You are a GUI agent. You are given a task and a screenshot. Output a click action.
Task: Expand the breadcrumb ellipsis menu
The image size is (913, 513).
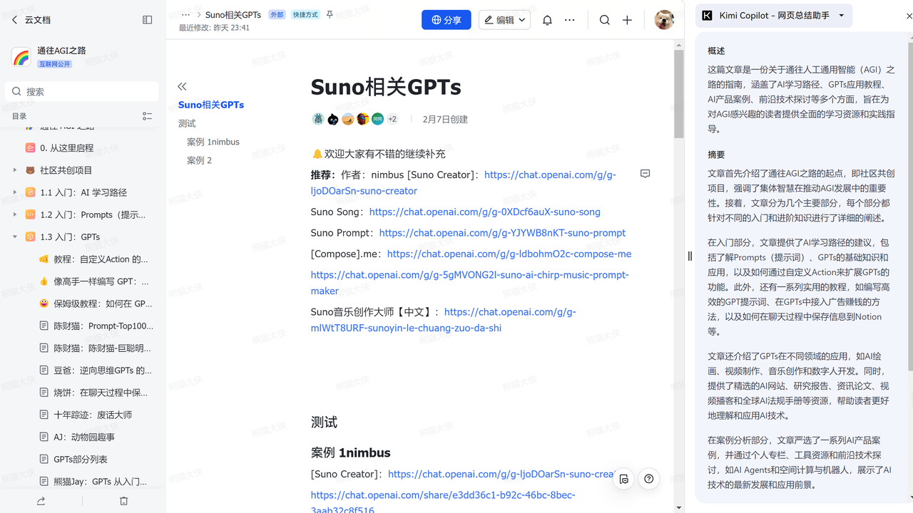(x=186, y=14)
